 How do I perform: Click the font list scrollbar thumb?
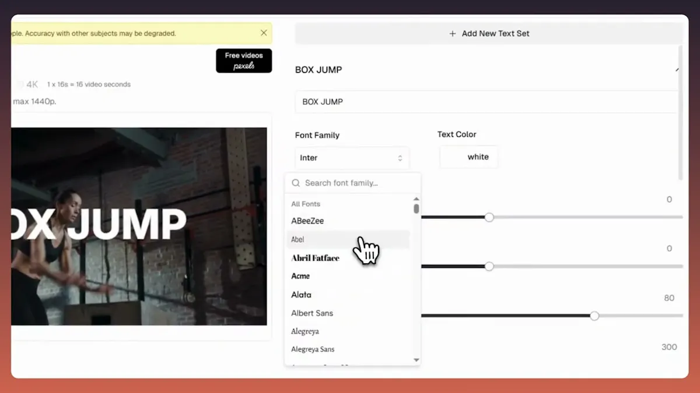tap(416, 208)
